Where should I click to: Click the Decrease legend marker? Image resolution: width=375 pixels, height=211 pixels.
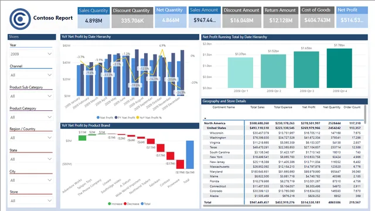[125, 204]
